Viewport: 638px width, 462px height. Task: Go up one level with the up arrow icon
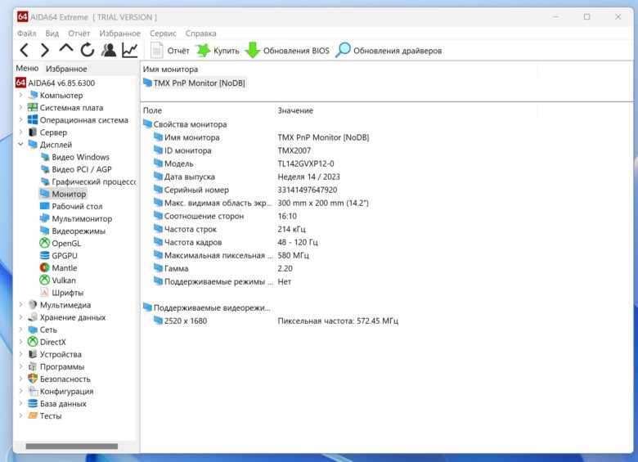66,50
